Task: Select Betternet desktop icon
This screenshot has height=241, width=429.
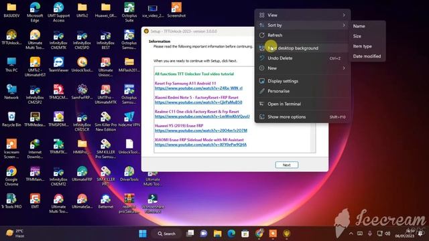Action: (106, 201)
